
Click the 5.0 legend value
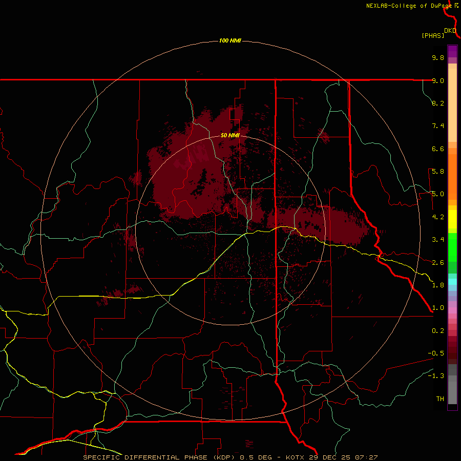[x=438, y=194]
